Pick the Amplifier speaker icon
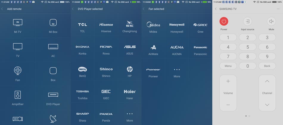 coord(18,95)
